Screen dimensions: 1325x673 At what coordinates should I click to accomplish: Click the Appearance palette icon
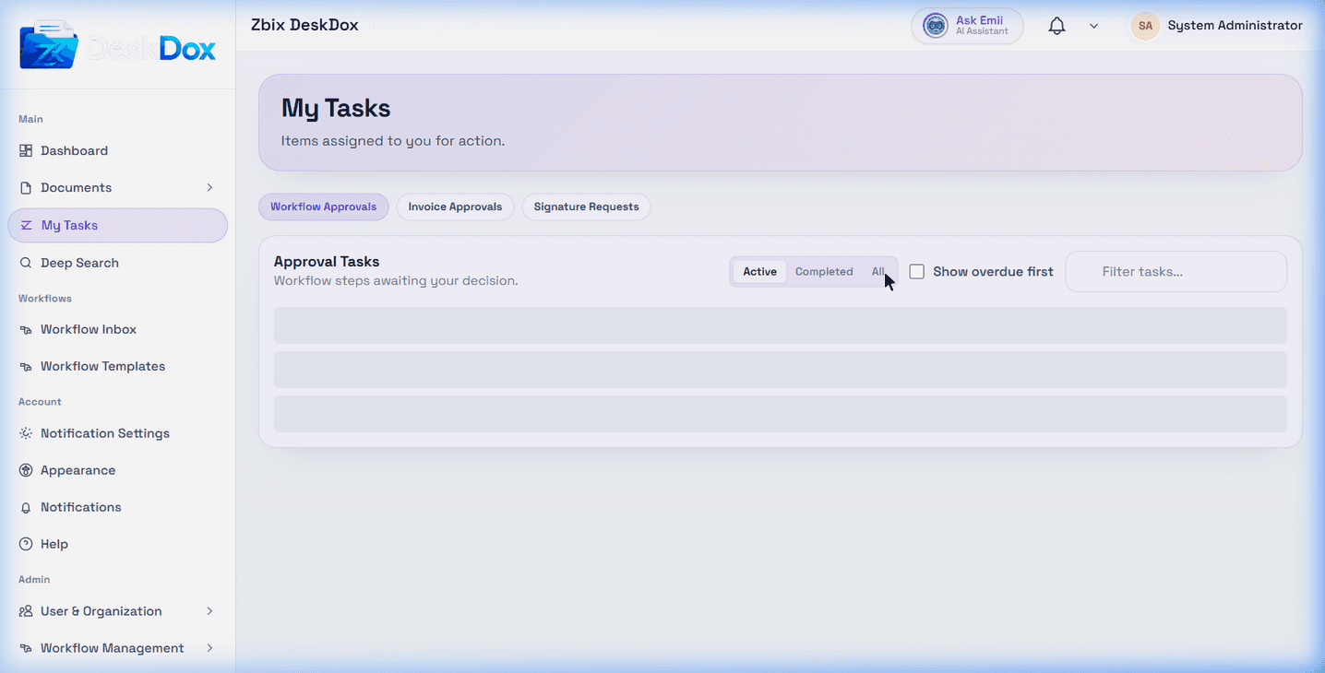point(26,470)
